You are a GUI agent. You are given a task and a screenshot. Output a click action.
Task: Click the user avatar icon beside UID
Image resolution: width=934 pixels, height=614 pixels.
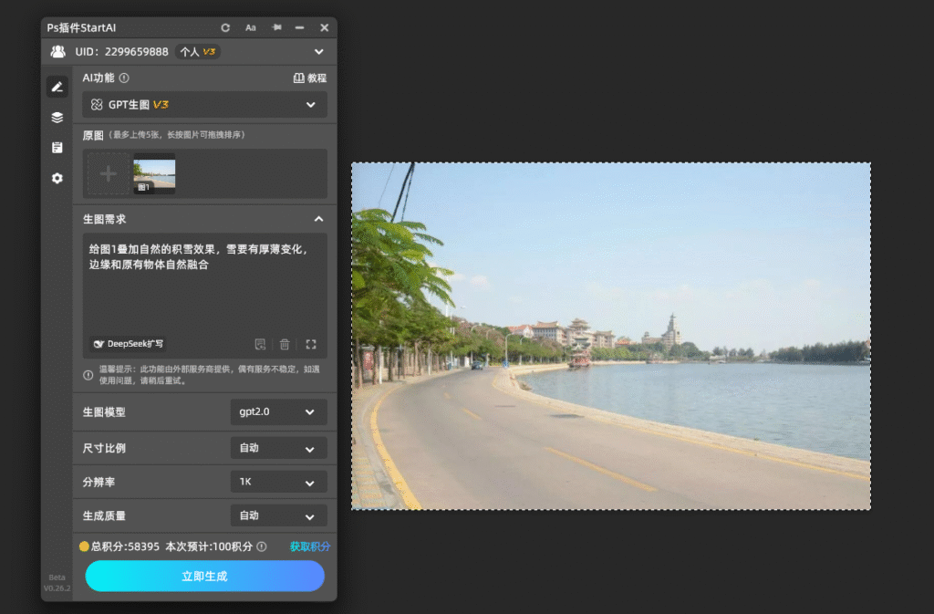[57, 52]
